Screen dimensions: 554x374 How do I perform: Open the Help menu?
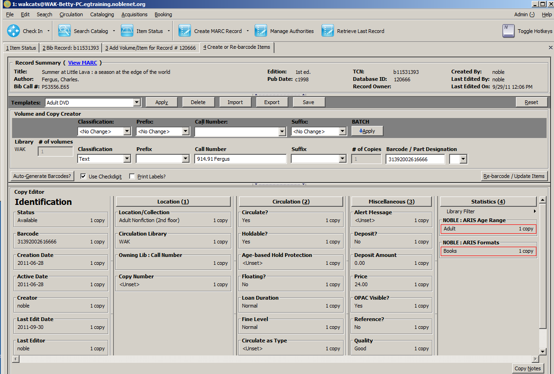(547, 14)
